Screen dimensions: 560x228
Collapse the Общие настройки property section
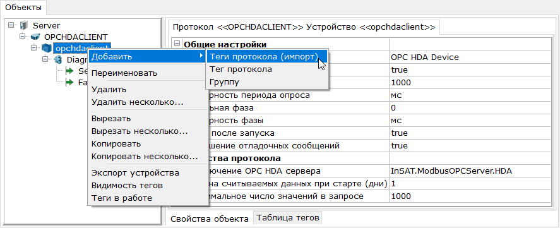(177, 44)
